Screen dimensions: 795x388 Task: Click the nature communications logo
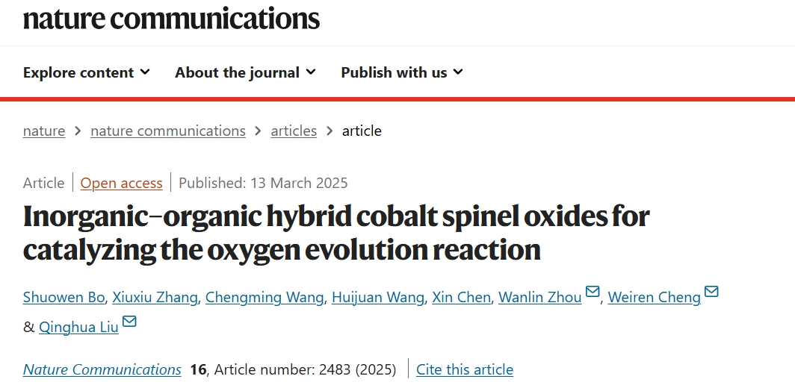coord(171,19)
